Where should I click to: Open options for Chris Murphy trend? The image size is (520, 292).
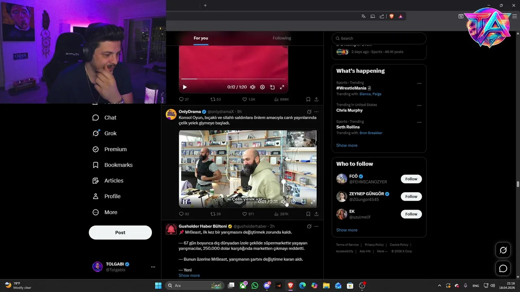pyautogui.click(x=419, y=105)
